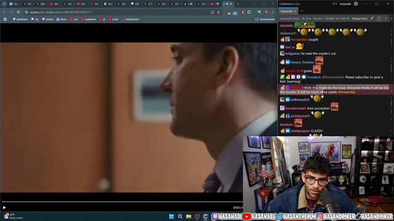Switch to the X tab labeled (76)

click(27, 4)
